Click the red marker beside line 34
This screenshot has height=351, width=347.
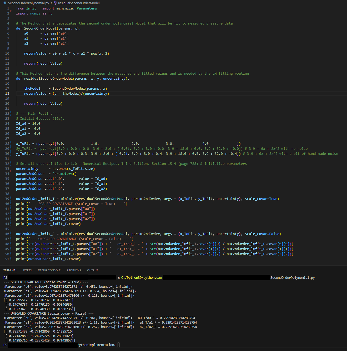(12, 171)
